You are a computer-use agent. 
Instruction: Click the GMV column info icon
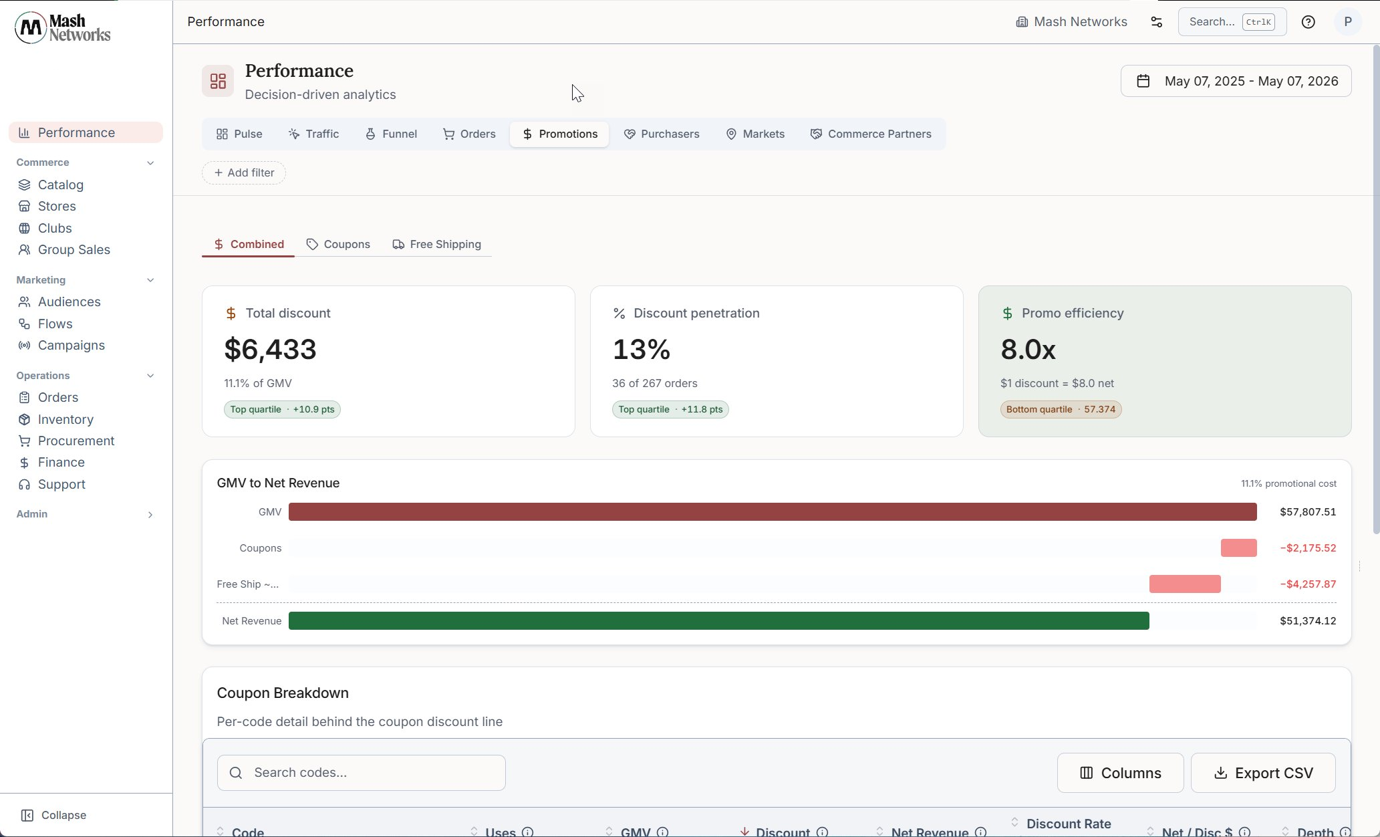[662, 832]
